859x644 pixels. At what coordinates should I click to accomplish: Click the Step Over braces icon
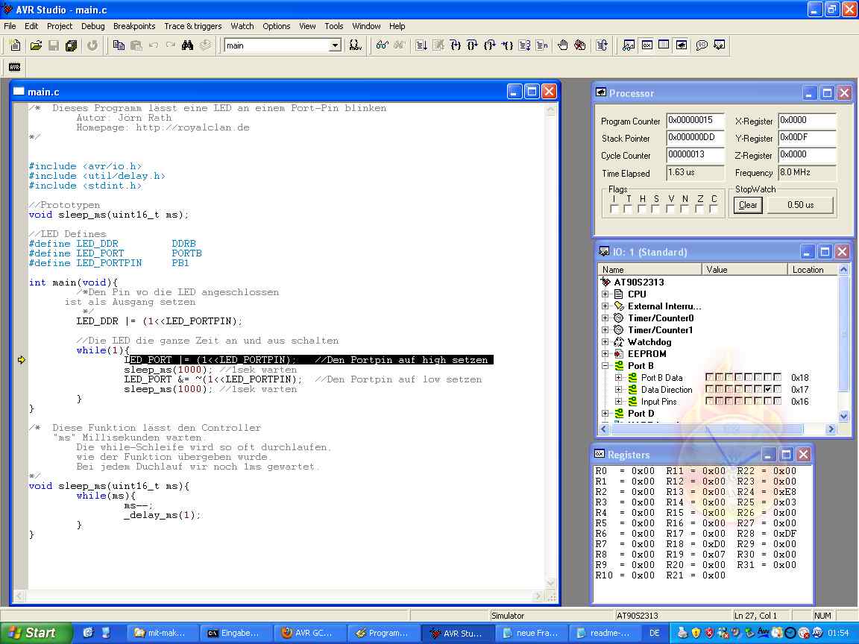(472, 45)
